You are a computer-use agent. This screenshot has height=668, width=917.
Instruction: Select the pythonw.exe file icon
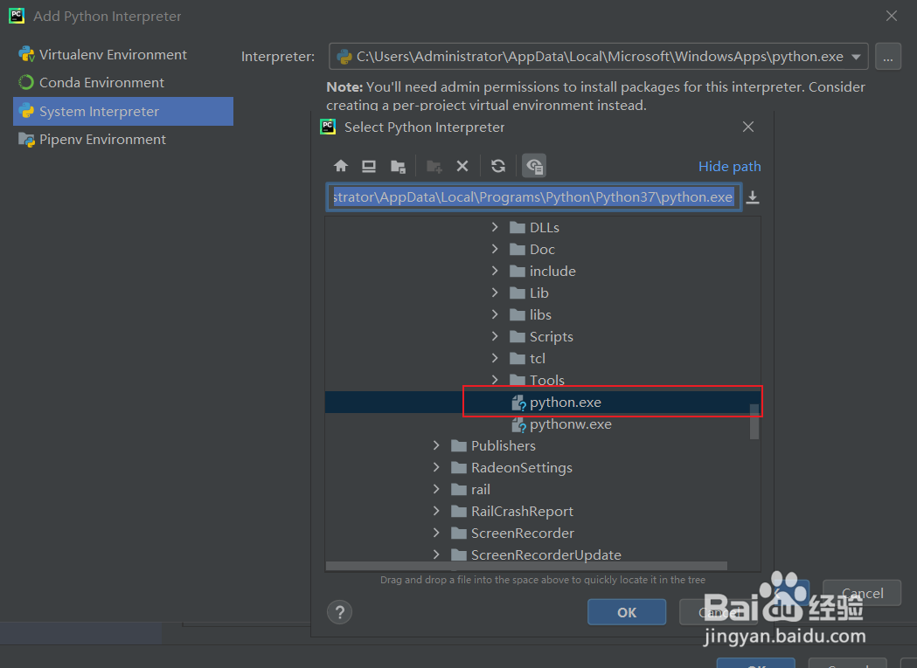tap(518, 425)
